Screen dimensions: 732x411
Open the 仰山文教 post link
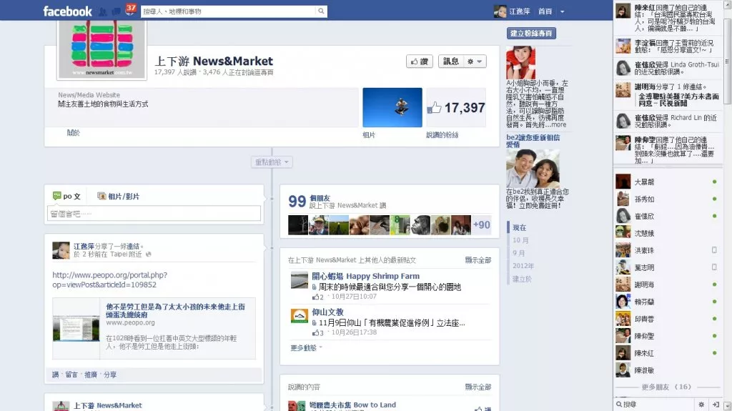(x=327, y=312)
